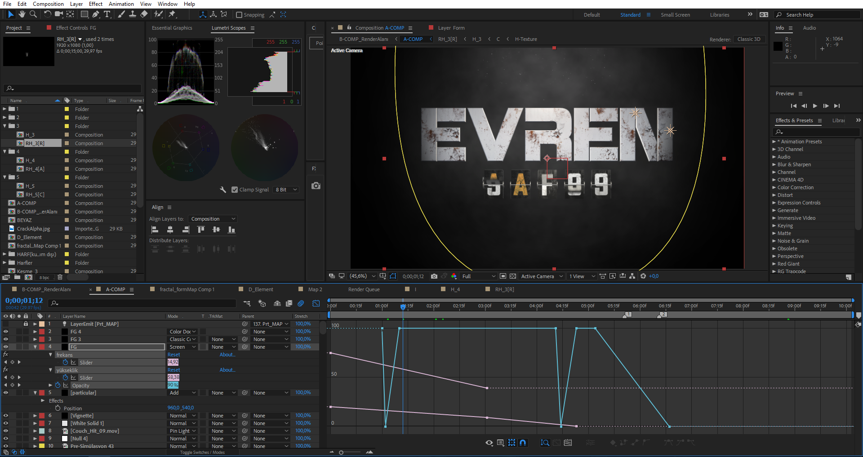863x457 pixels.
Task: Hide the [Vignette] layer
Action: pos(6,416)
